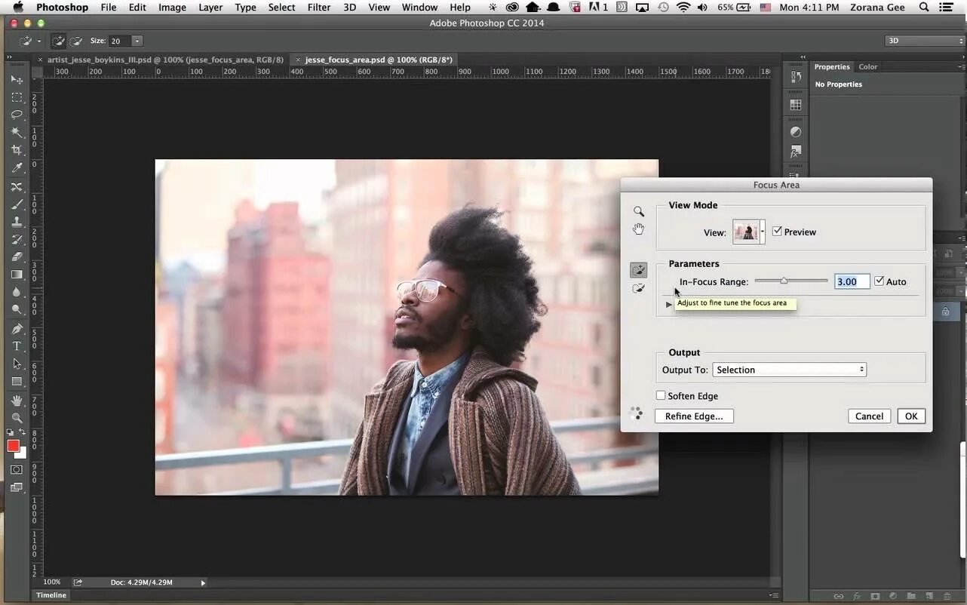Click the In-Focus Range slider handle
Image resolution: width=967 pixels, height=605 pixels.
click(784, 281)
